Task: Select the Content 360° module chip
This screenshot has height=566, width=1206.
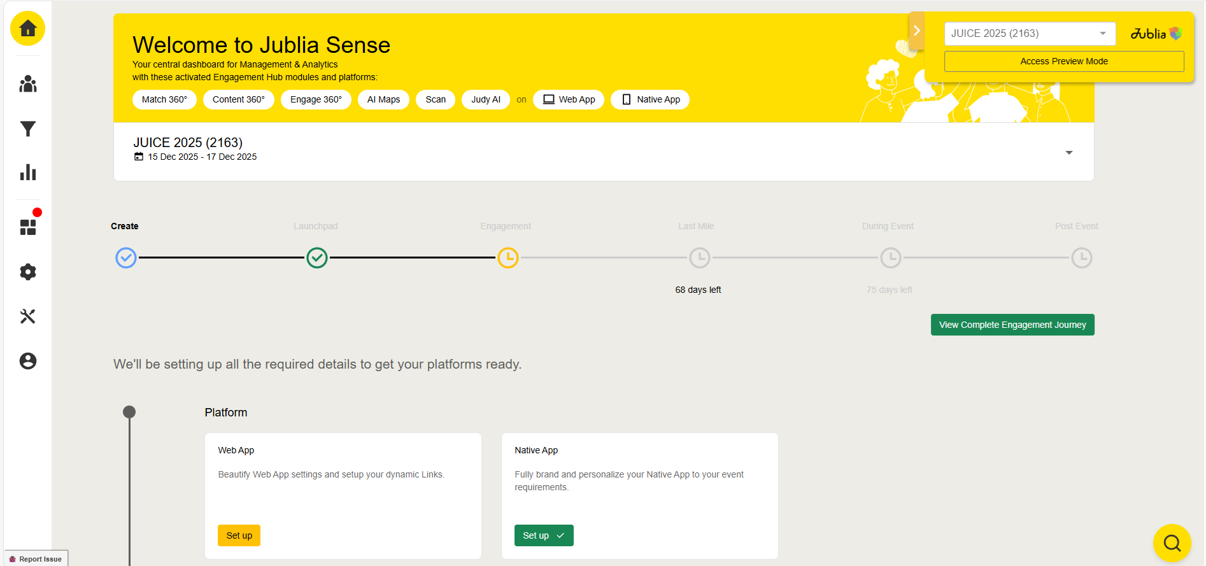Action: 238,99
